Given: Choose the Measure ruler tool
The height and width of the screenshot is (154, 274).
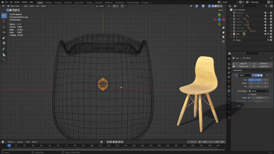Looking at the screenshot, I should 4,55.
